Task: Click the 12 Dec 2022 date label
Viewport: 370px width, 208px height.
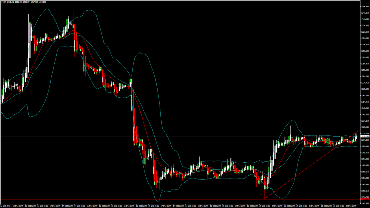Action: (6, 206)
